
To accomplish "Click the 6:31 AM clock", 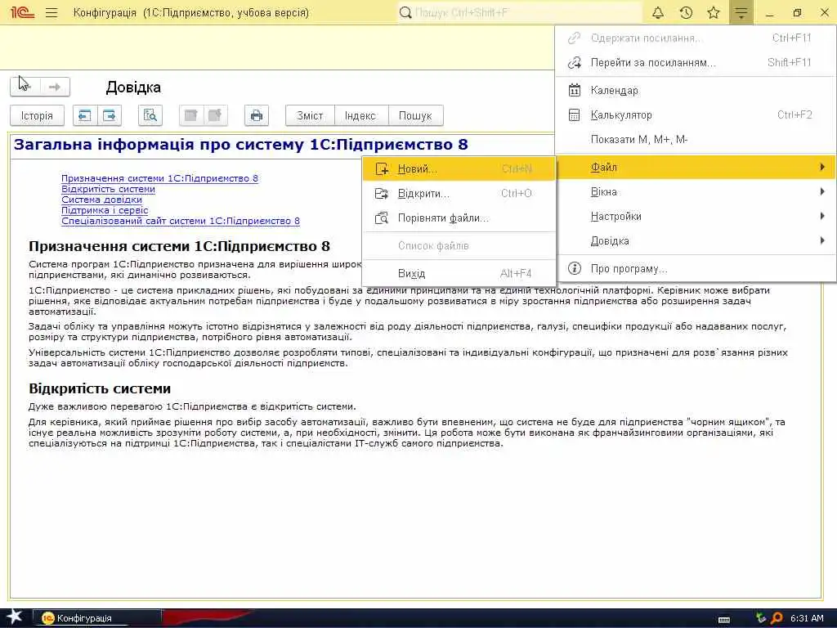I will pos(807,618).
